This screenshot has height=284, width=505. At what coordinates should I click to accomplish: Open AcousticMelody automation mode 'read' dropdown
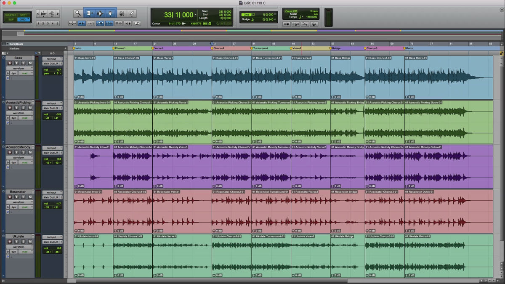click(x=25, y=162)
